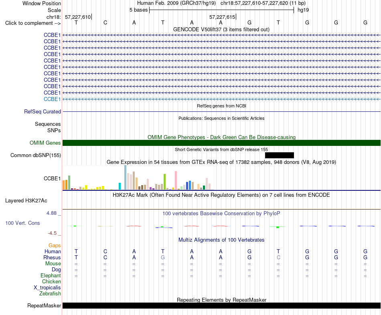Click the tallest gray-blue bar in the GTEx chart
The width and height of the screenshot is (381, 315).
tap(126, 177)
